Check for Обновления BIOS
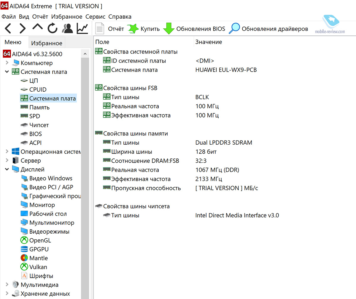356x299 pixels. pos(194,29)
